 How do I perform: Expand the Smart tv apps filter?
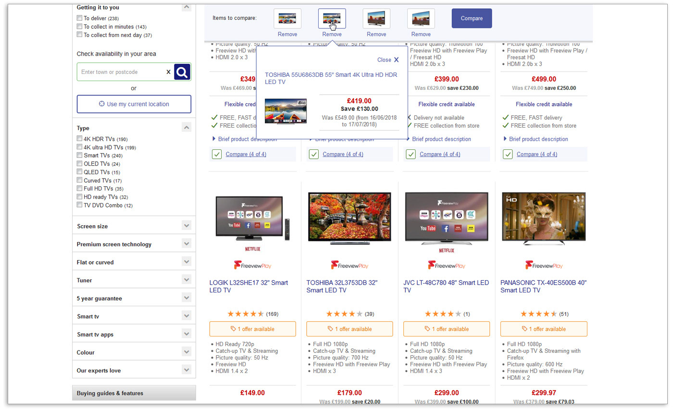pyautogui.click(x=187, y=334)
